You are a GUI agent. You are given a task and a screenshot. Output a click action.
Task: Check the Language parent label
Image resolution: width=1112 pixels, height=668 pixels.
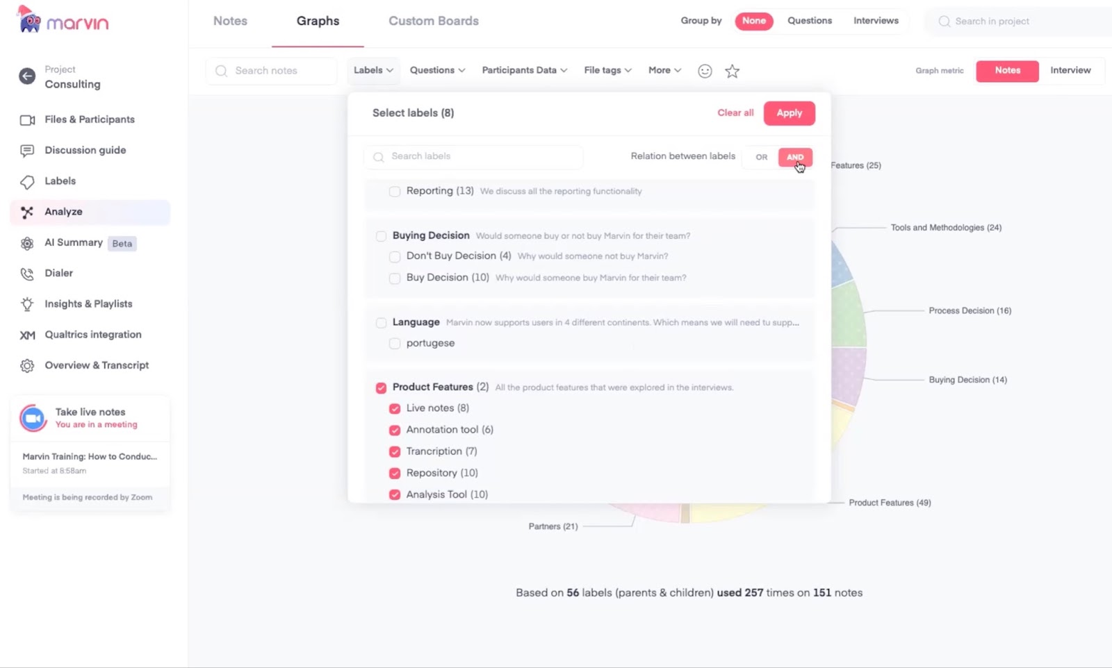(381, 323)
